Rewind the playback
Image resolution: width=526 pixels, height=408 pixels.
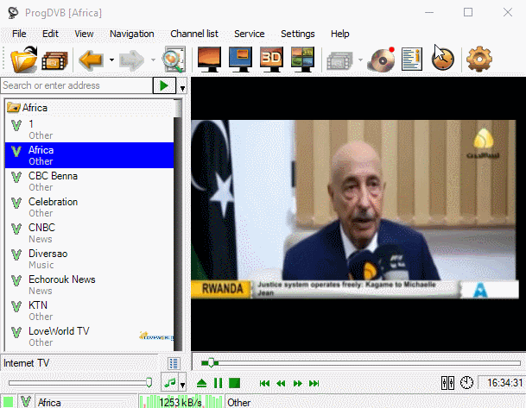point(281,383)
